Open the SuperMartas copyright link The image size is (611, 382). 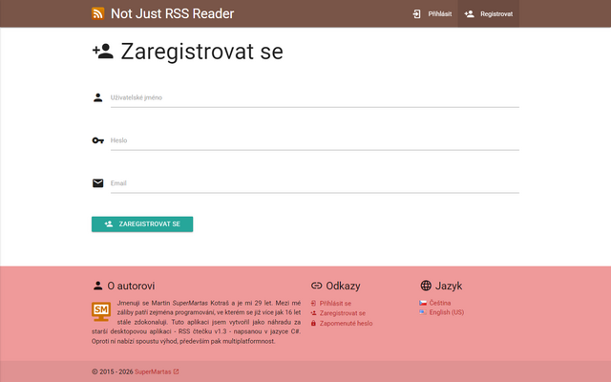point(153,371)
